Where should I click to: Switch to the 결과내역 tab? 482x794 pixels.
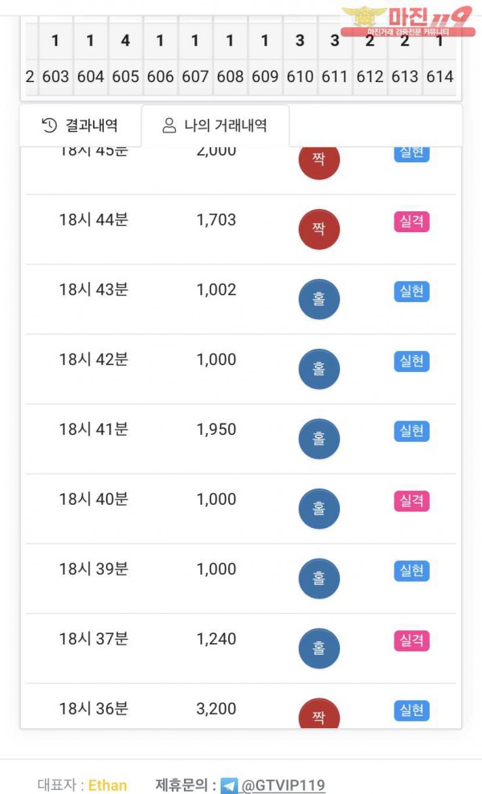pos(80,125)
